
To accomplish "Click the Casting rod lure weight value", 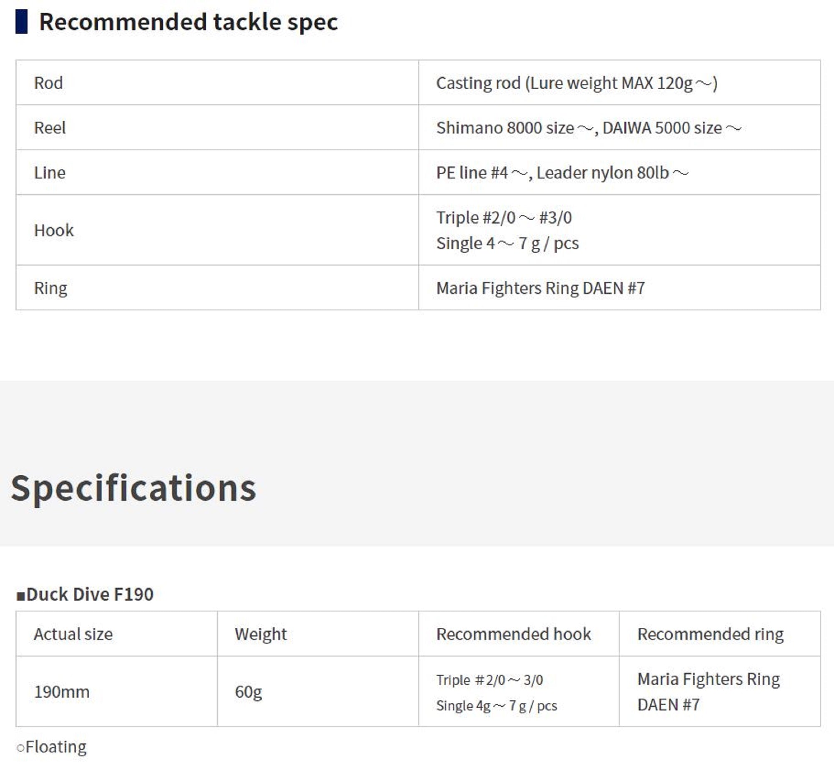I will pos(576,83).
